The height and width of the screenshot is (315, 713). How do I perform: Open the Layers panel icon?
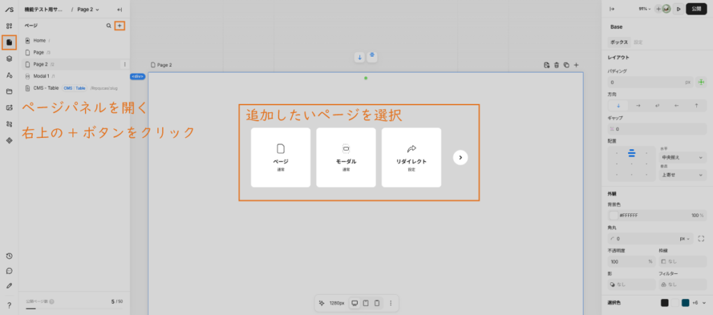9,59
